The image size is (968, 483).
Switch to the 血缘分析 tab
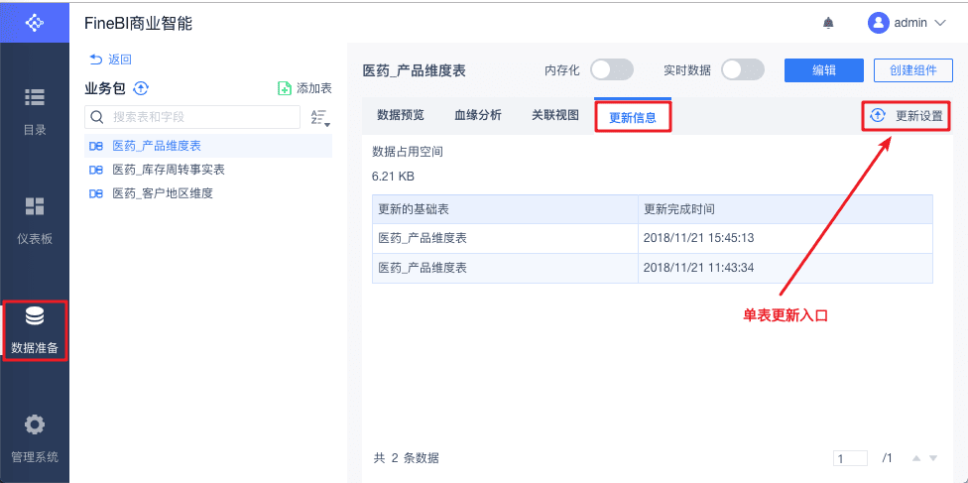[x=478, y=115]
